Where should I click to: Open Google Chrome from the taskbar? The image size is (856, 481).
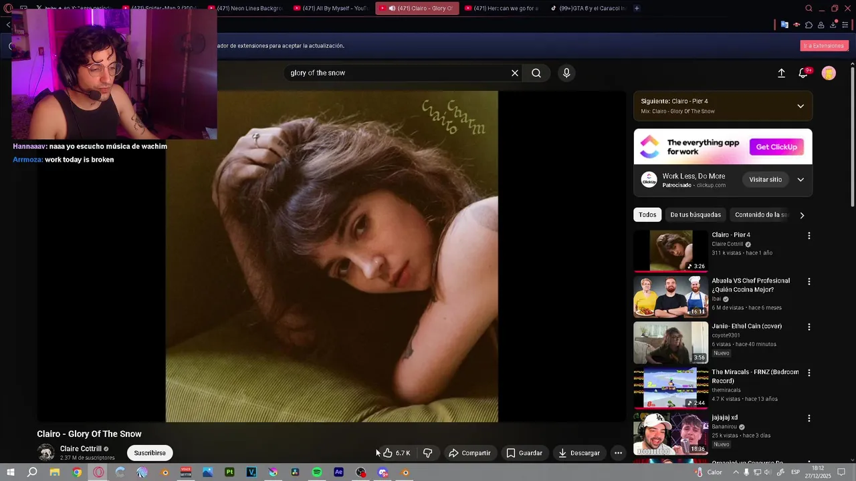[77, 472]
